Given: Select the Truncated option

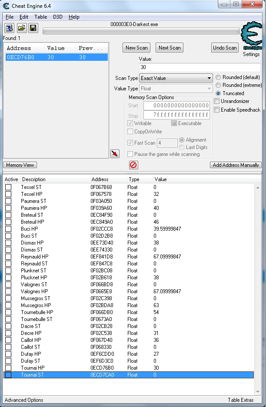Looking at the screenshot, I should [230, 93].
